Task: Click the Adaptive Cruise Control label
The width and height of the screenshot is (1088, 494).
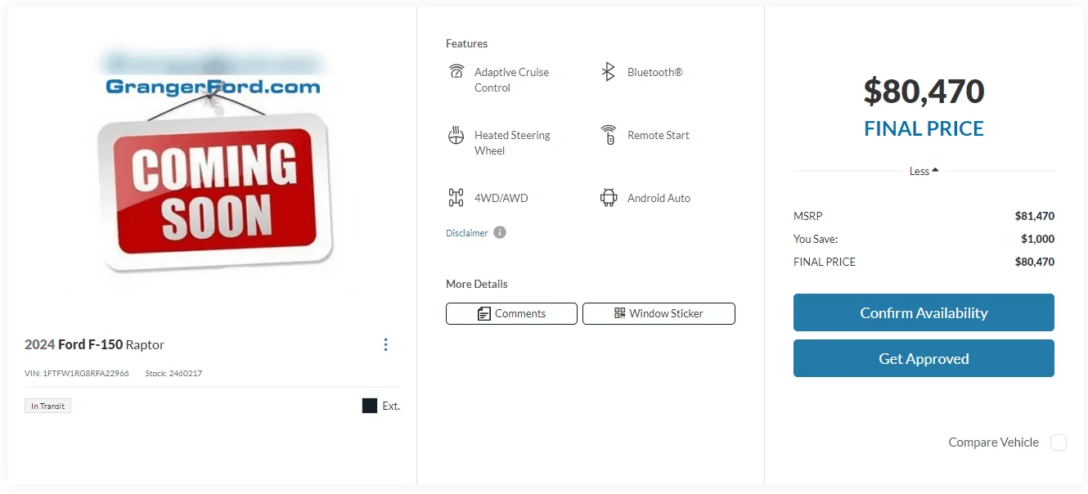Action: [x=511, y=79]
